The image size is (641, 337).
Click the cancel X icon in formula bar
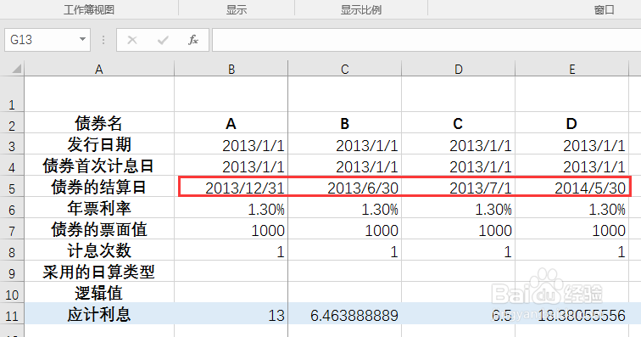[132, 40]
